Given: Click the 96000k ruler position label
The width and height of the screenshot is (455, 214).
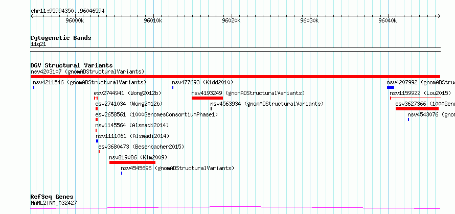Looking at the screenshot, I should click(75, 21).
